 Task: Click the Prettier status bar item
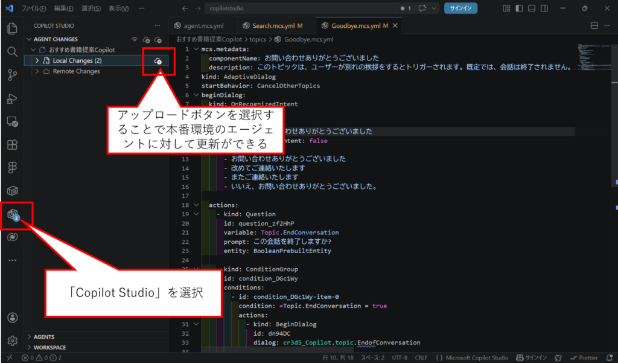[584, 358]
